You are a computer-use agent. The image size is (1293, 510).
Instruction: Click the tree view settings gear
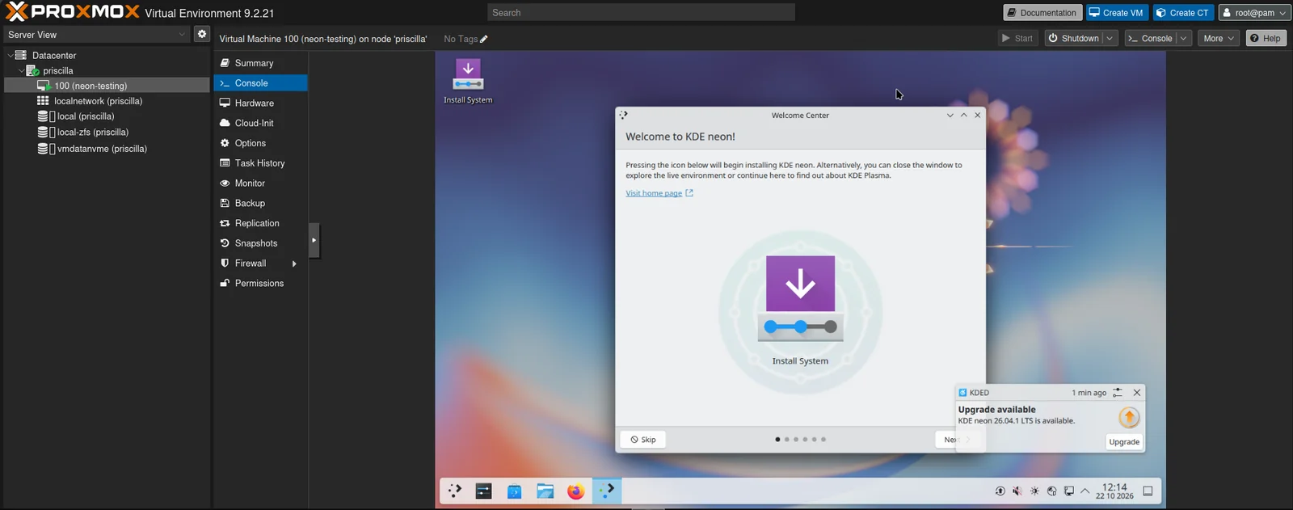point(202,34)
